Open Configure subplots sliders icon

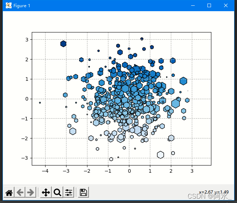(69, 193)
